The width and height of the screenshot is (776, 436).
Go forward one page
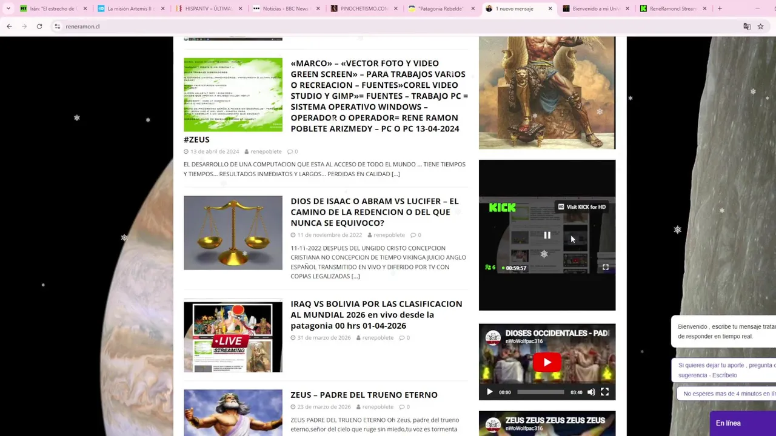coord(24,27)
